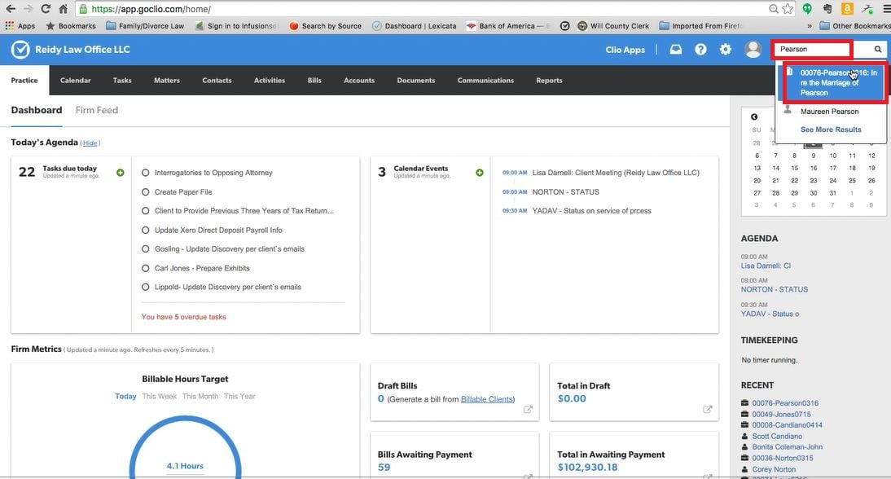891x479 pixels.
Task: Click See More Results in search dropdown
Action: (830, 130)
